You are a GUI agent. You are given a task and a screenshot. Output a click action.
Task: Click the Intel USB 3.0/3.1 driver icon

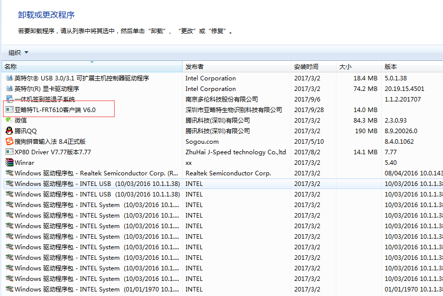coord(10,78)
